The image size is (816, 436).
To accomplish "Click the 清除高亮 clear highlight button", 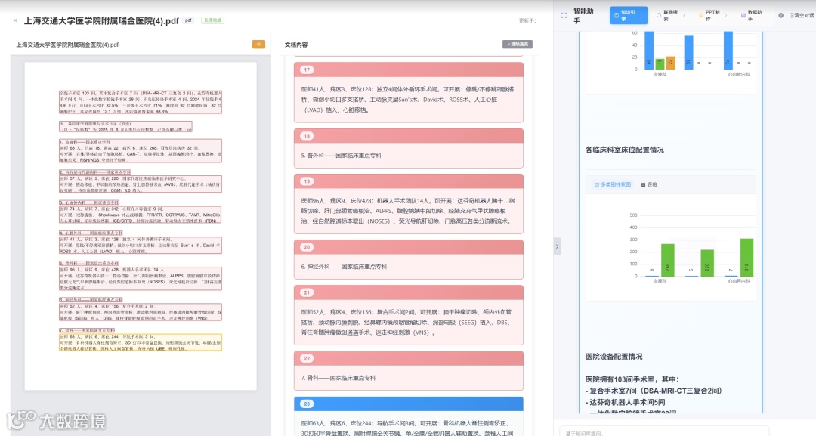I will pos(518,45).
